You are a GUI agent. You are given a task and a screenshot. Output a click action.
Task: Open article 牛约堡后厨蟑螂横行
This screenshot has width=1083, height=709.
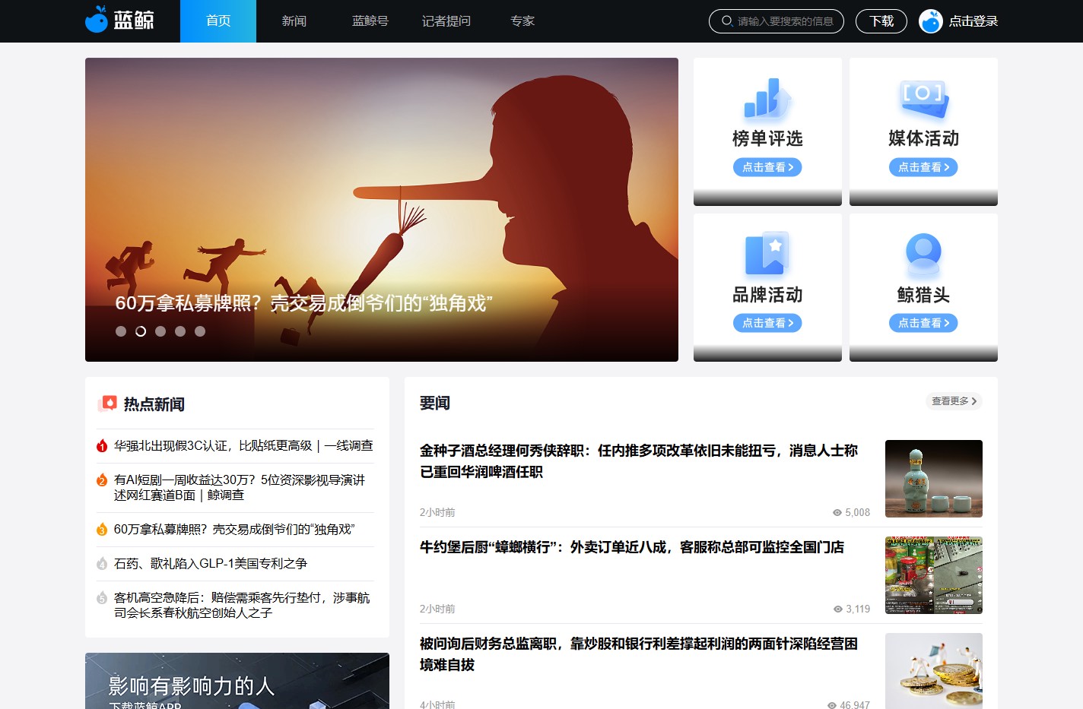pos(632,547)
